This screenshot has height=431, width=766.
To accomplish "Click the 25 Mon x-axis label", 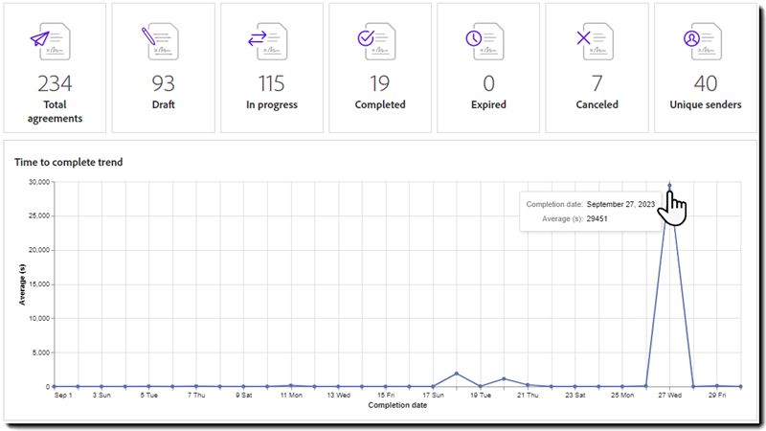I will point(621,396).
